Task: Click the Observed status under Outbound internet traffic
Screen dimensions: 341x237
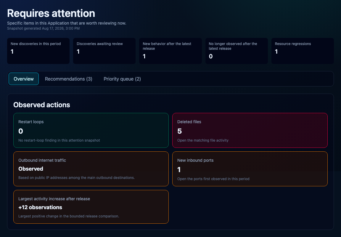Action: [x=31, y=169]
